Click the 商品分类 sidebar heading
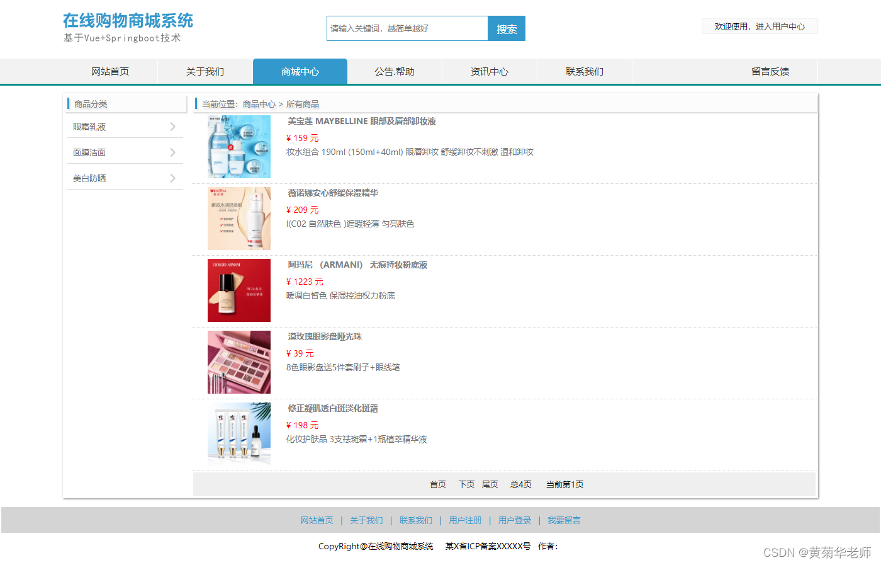Viewport: 881px width, 565px height. [x=91, y=104]
